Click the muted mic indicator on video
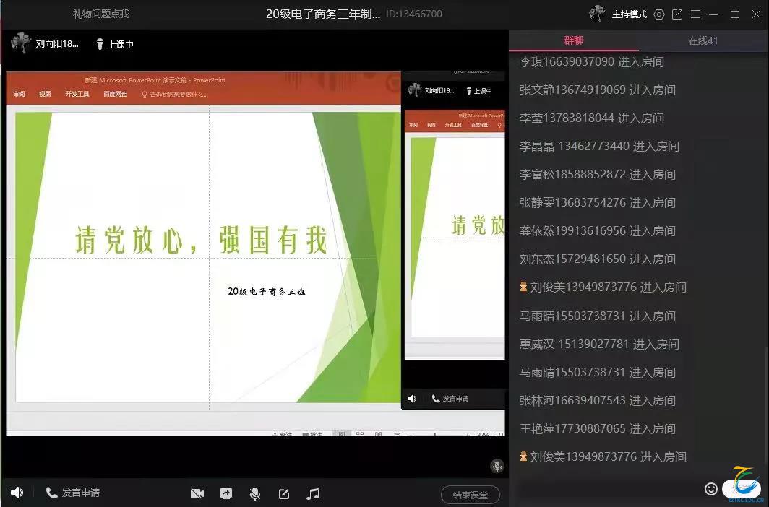The width and height of the screenshot is (769, 507). point(497,466)
